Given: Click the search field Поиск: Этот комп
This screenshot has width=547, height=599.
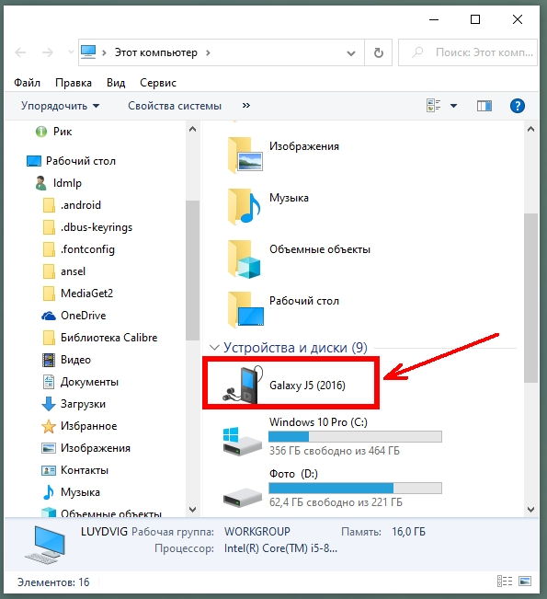Looking at the screenshot, I should click(x=468, y=52).
